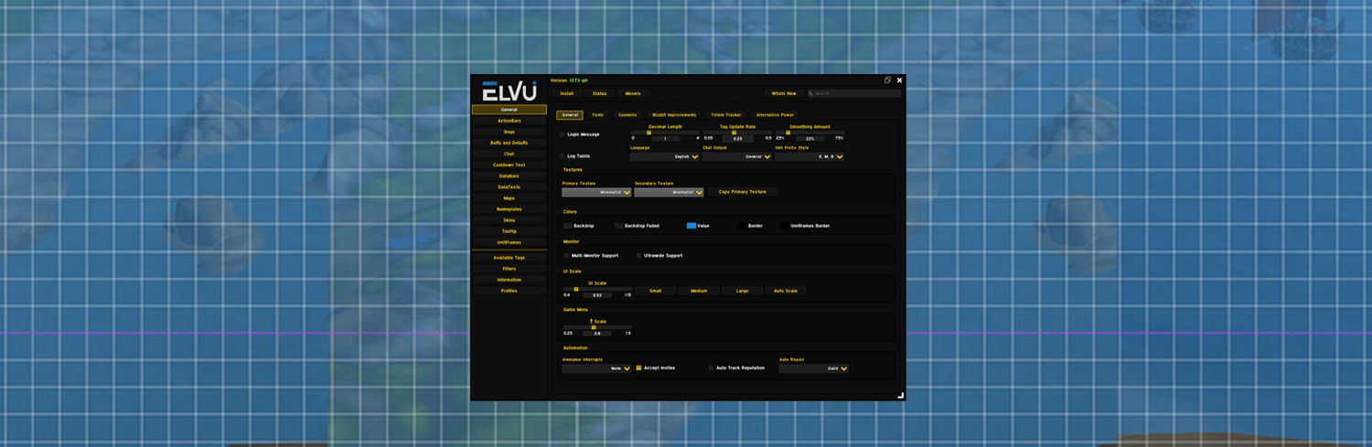This screenshot has width=1372, height=447.
Task: Expand the Announce Interrupts dropdown
Action: click(596, 368)
